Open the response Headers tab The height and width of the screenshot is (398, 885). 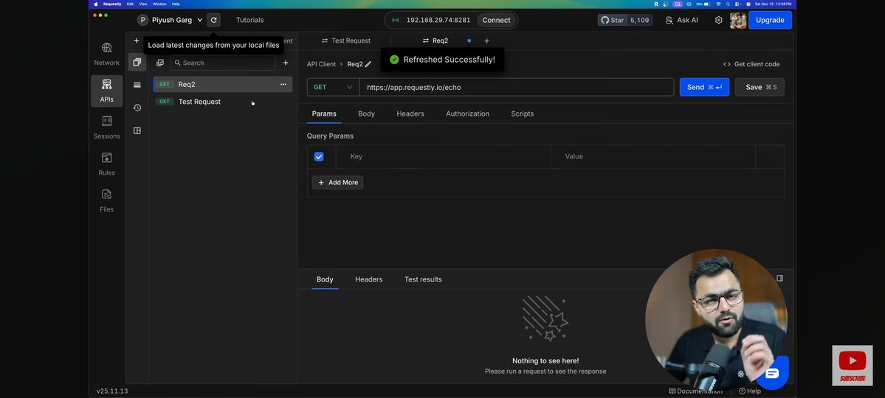368,279
